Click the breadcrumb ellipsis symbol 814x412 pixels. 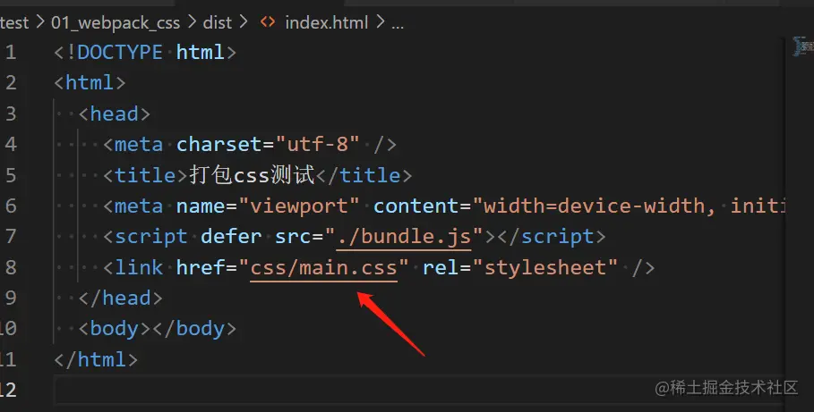pos(397,25)
